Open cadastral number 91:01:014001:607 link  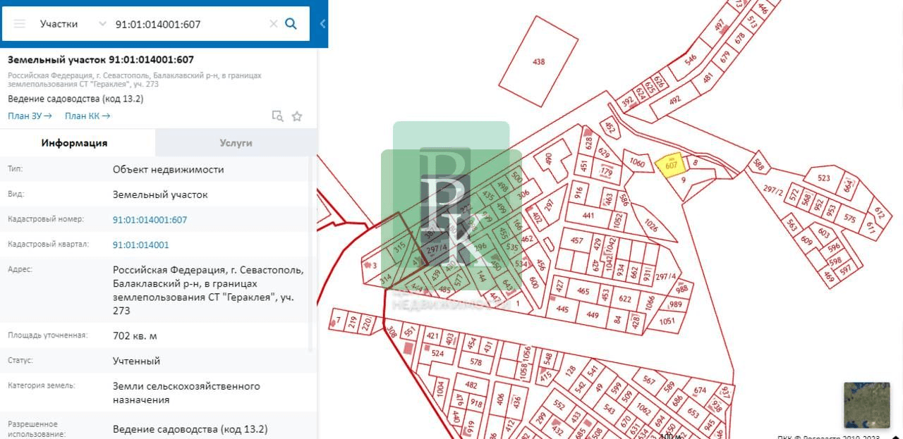point(150,220)
